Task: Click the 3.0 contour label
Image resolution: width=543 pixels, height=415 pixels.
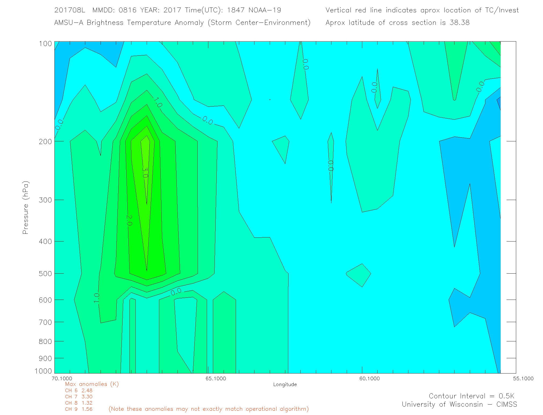Action: tap(145, 172)
